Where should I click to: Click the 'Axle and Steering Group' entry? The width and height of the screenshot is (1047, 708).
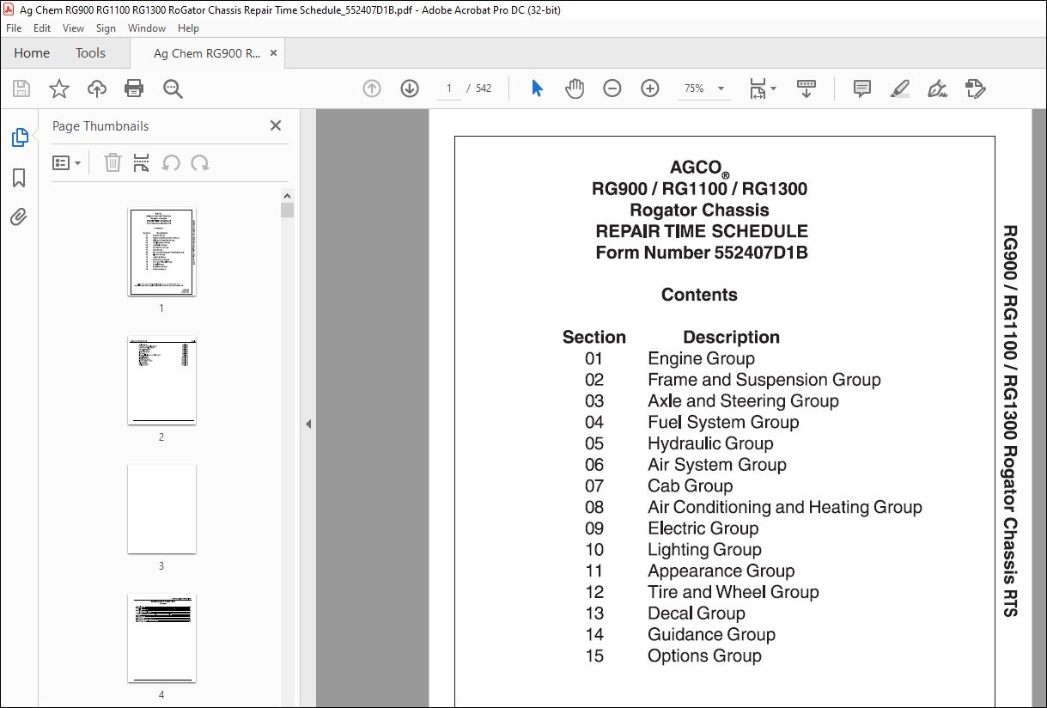coord(743,401)
